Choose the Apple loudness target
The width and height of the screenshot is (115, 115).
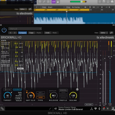(x=20, y=94)
